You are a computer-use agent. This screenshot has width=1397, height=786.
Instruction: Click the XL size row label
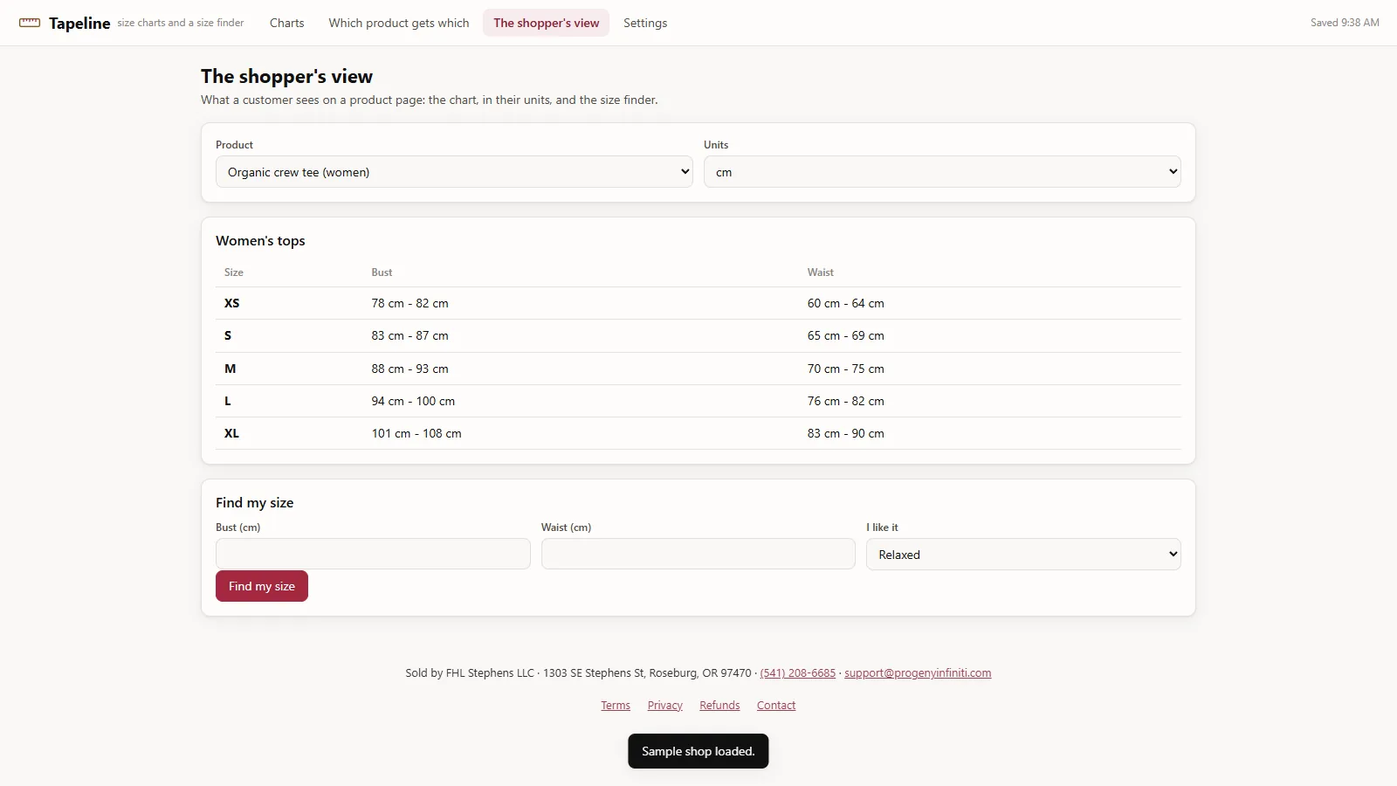pos(231,433)
